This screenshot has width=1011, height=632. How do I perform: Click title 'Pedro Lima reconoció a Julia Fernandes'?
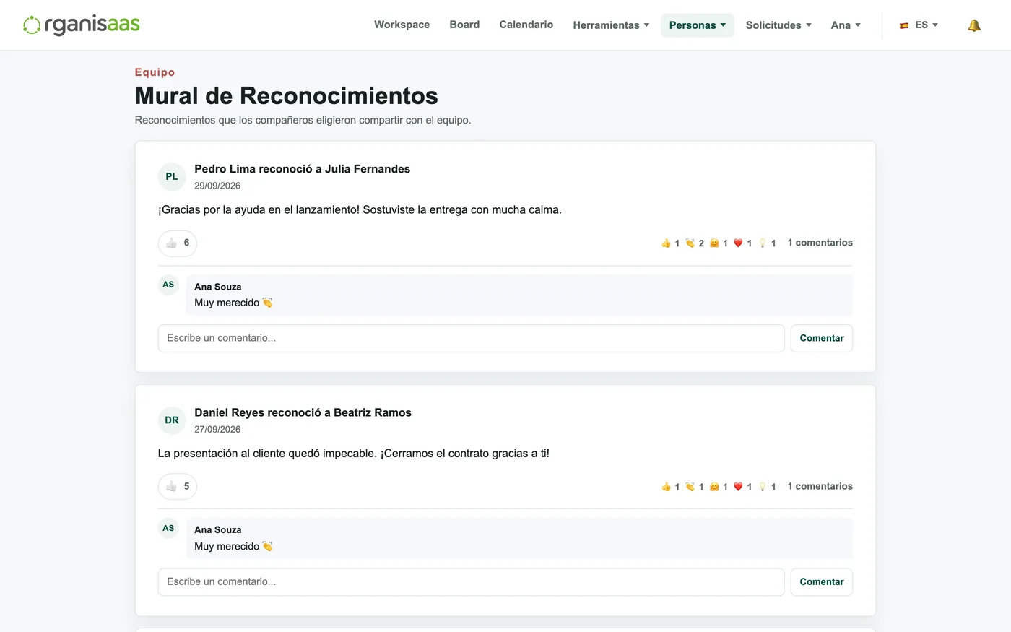(302, 169)
